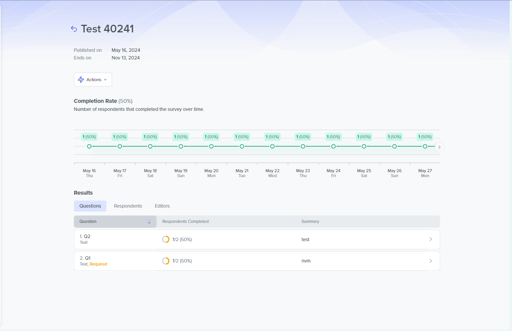This screenshot has width=512, height=331.
Task: Click the Question column sort icon
Action: point(149,222)
